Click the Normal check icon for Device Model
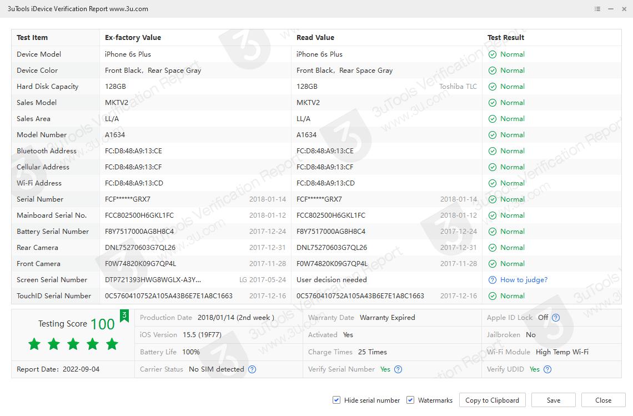 (x=492, y=54)
